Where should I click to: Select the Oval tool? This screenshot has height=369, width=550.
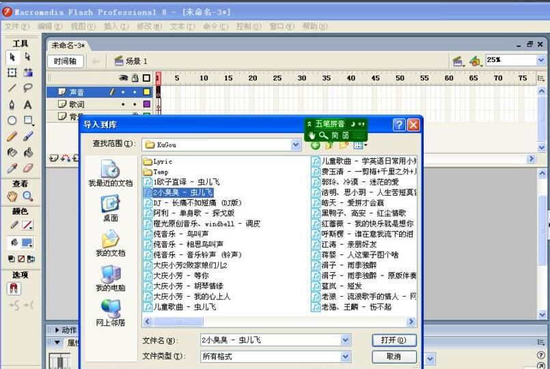(x=12, y=121)
